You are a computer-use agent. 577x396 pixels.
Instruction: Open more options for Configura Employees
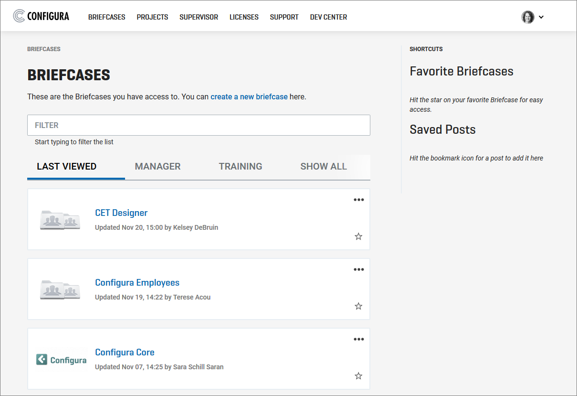tap(358, 269)
